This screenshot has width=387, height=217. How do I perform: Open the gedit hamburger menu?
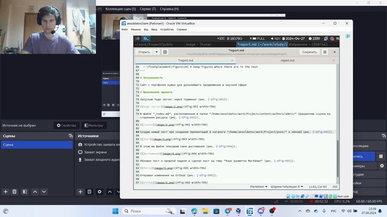tap(325, 52)
